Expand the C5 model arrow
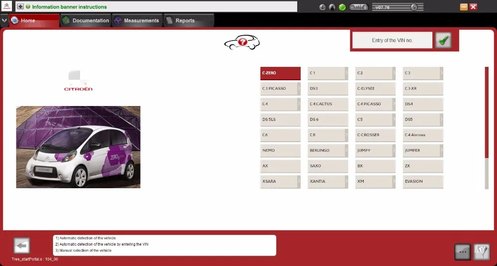This screenshot has width=497, height=266. point(394,119)
